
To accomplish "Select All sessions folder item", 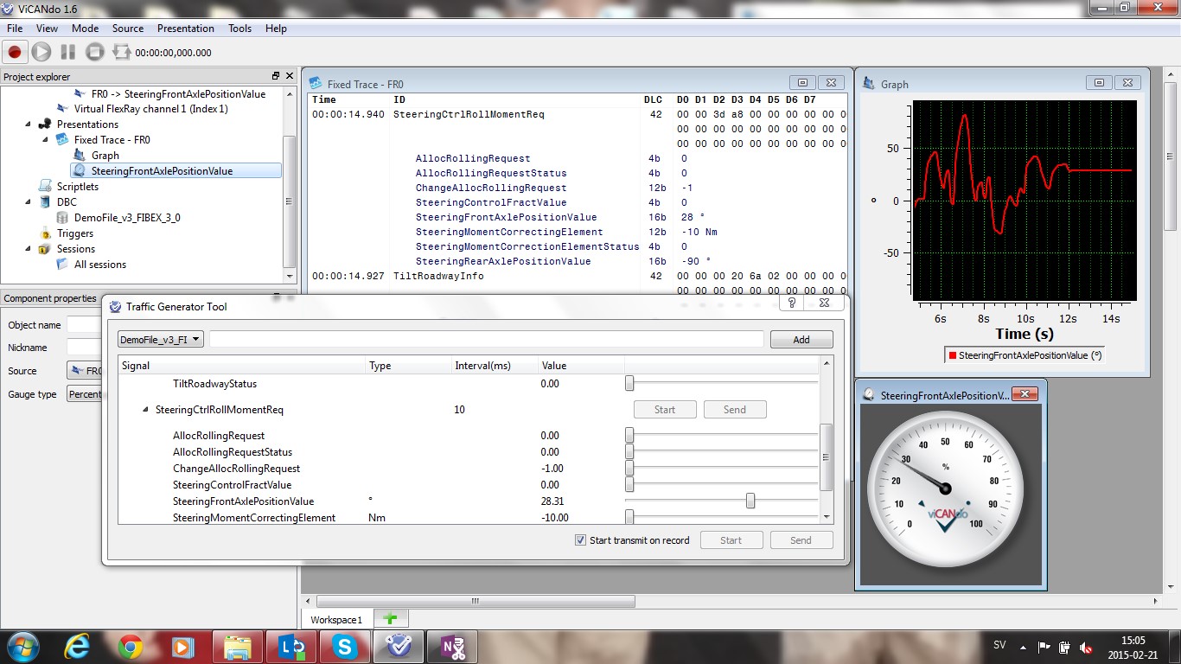I will (x=100, y=265).
